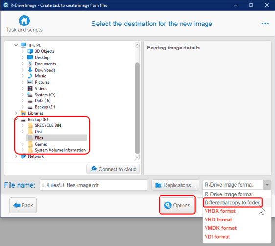The image size is (275, 246).
Task: Expand the System Volume Information node
Action: tap(23, 150)
